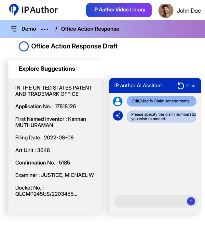Click the IP Author logo emblem
Image resolution: width=205 pixels, height=228 pixels.
tap(14, 10)
